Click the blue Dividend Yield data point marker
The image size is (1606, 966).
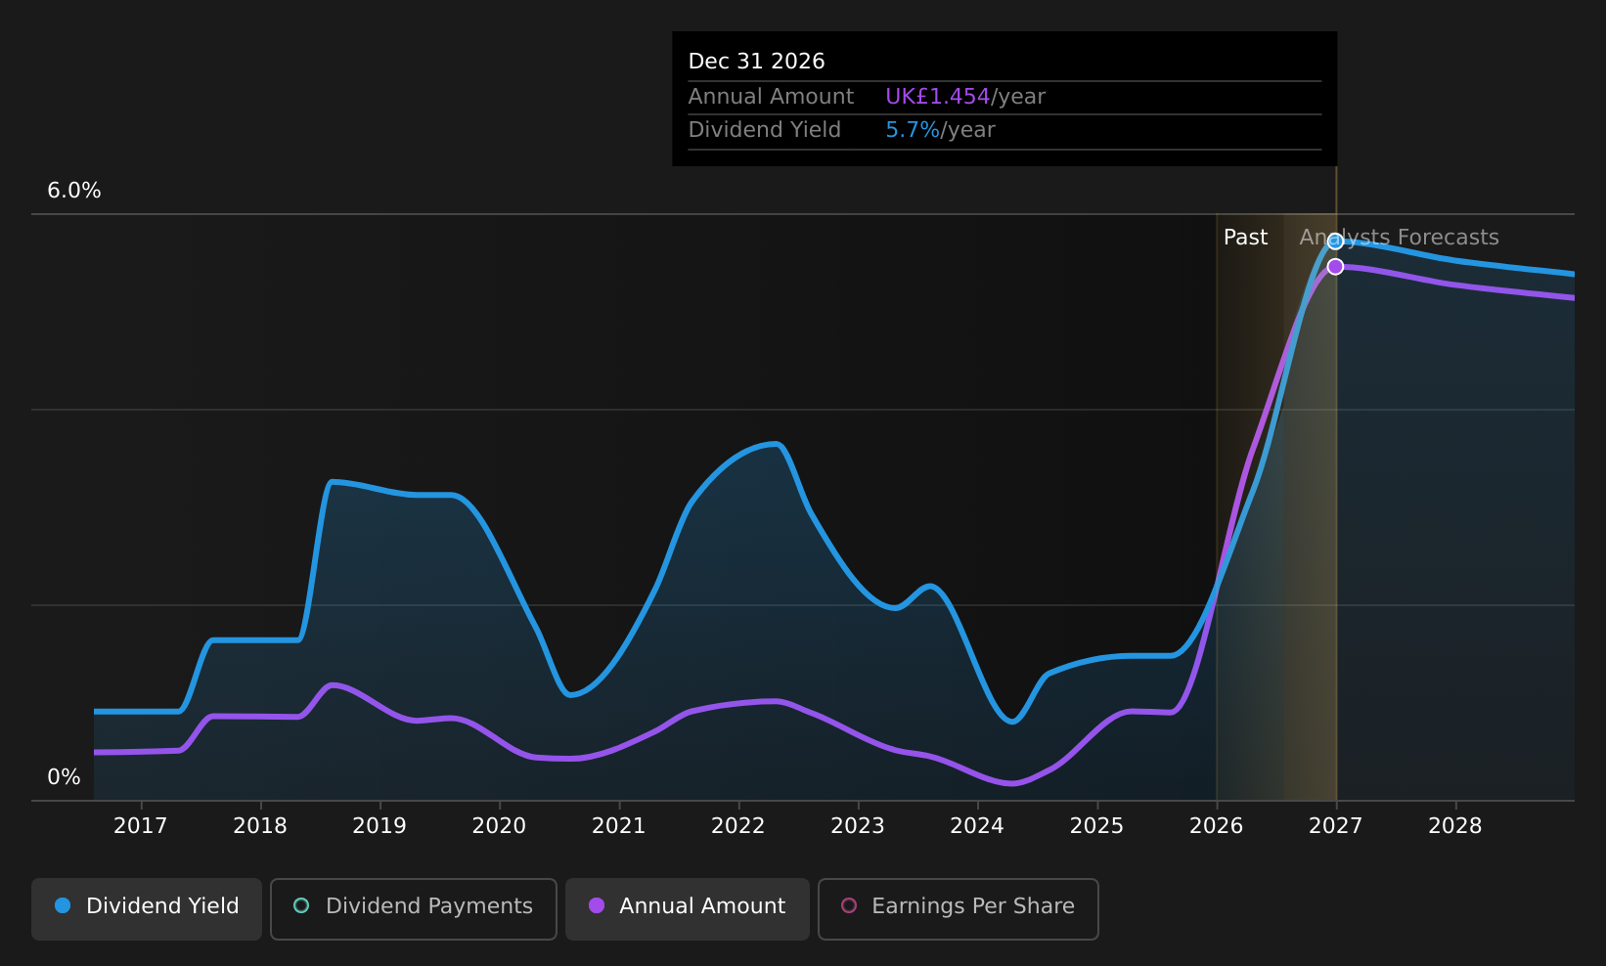tap(1335, 241)
